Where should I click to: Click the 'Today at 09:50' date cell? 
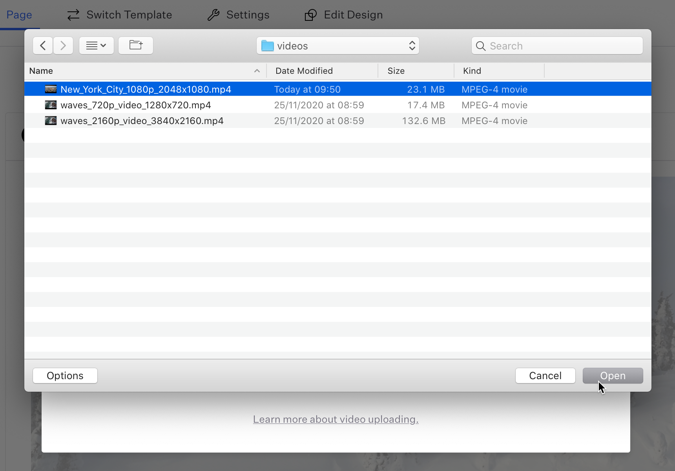pos(307,89)
